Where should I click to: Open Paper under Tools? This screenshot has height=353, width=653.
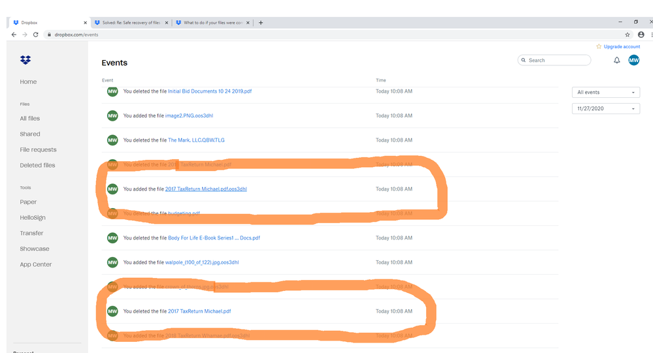[28, 202]
